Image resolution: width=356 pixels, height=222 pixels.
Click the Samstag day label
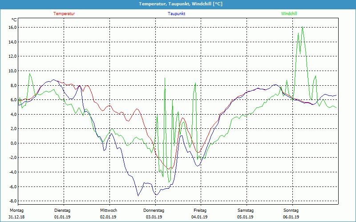coord(246,210)
